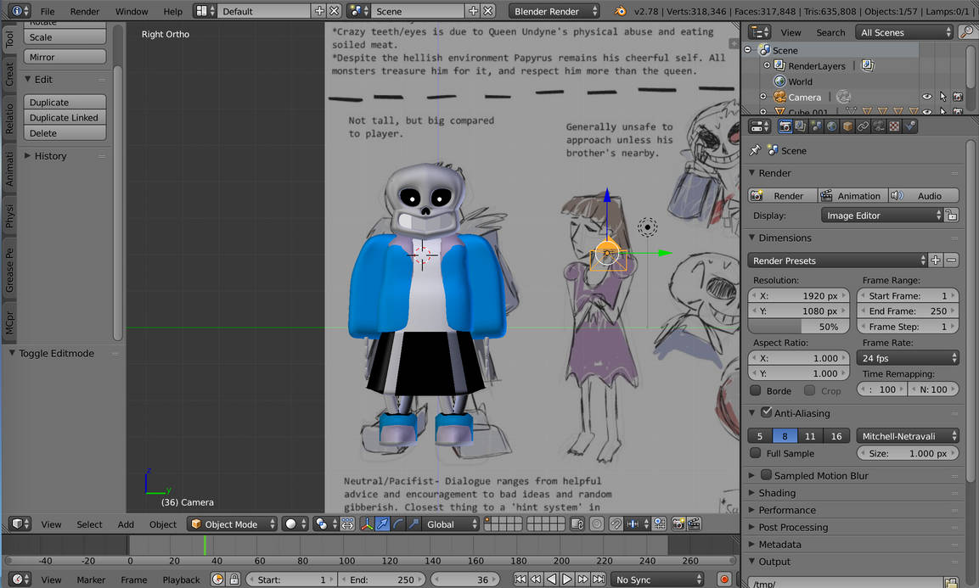Click the Mirror button
This screenshot has width=979, height=588.
65,57
